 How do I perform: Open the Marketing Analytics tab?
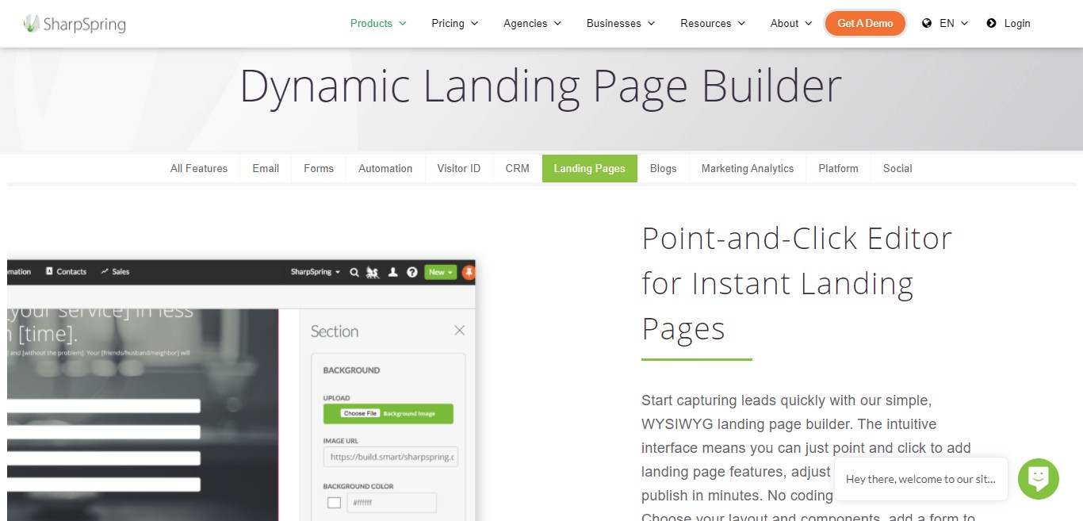pos(748,168)
